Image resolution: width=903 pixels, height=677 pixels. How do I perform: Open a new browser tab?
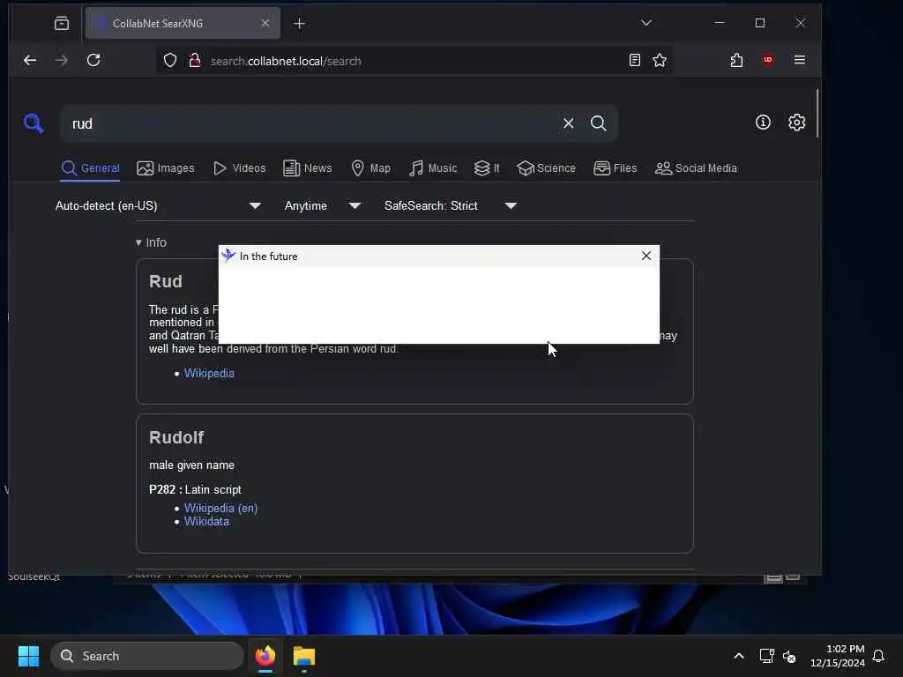coord(300,23)
